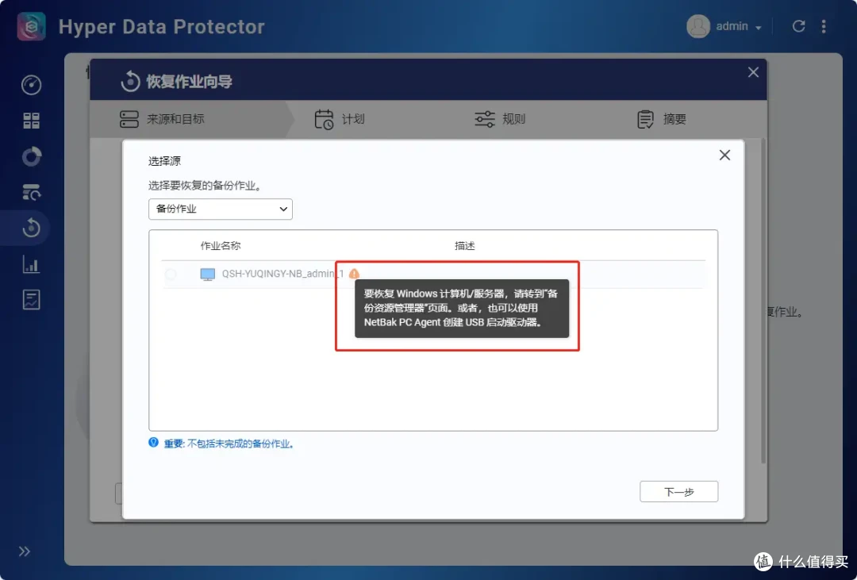Screen dimensions: 857x580
Task: Select the Overview grid icon in sidebar
Action: [30, 121]
